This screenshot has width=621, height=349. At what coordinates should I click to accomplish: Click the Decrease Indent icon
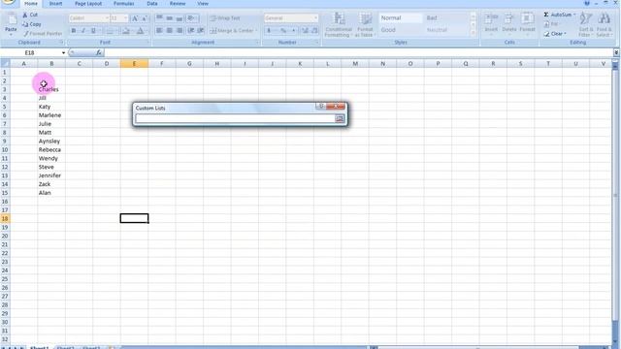point(191,30)
